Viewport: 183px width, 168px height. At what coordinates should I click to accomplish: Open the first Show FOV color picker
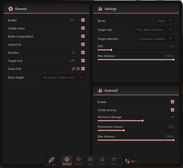[x=73, y=69]
